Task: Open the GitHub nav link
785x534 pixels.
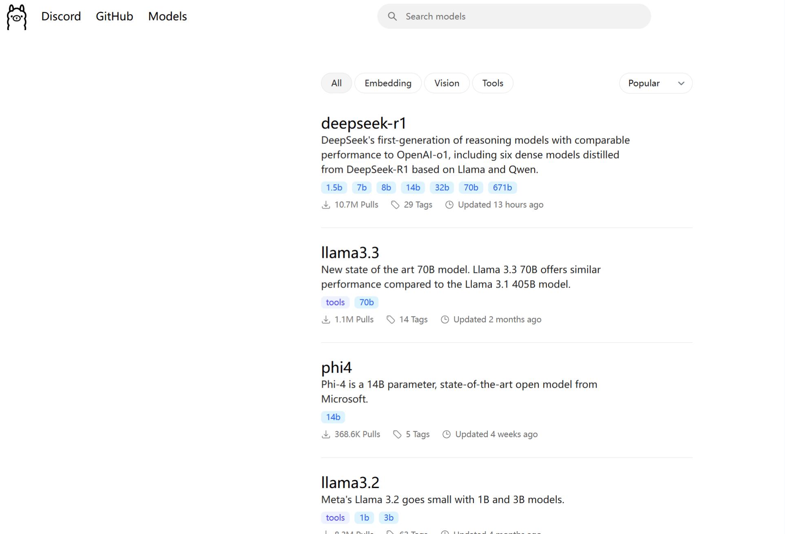Action: click(x=115, y=16)
